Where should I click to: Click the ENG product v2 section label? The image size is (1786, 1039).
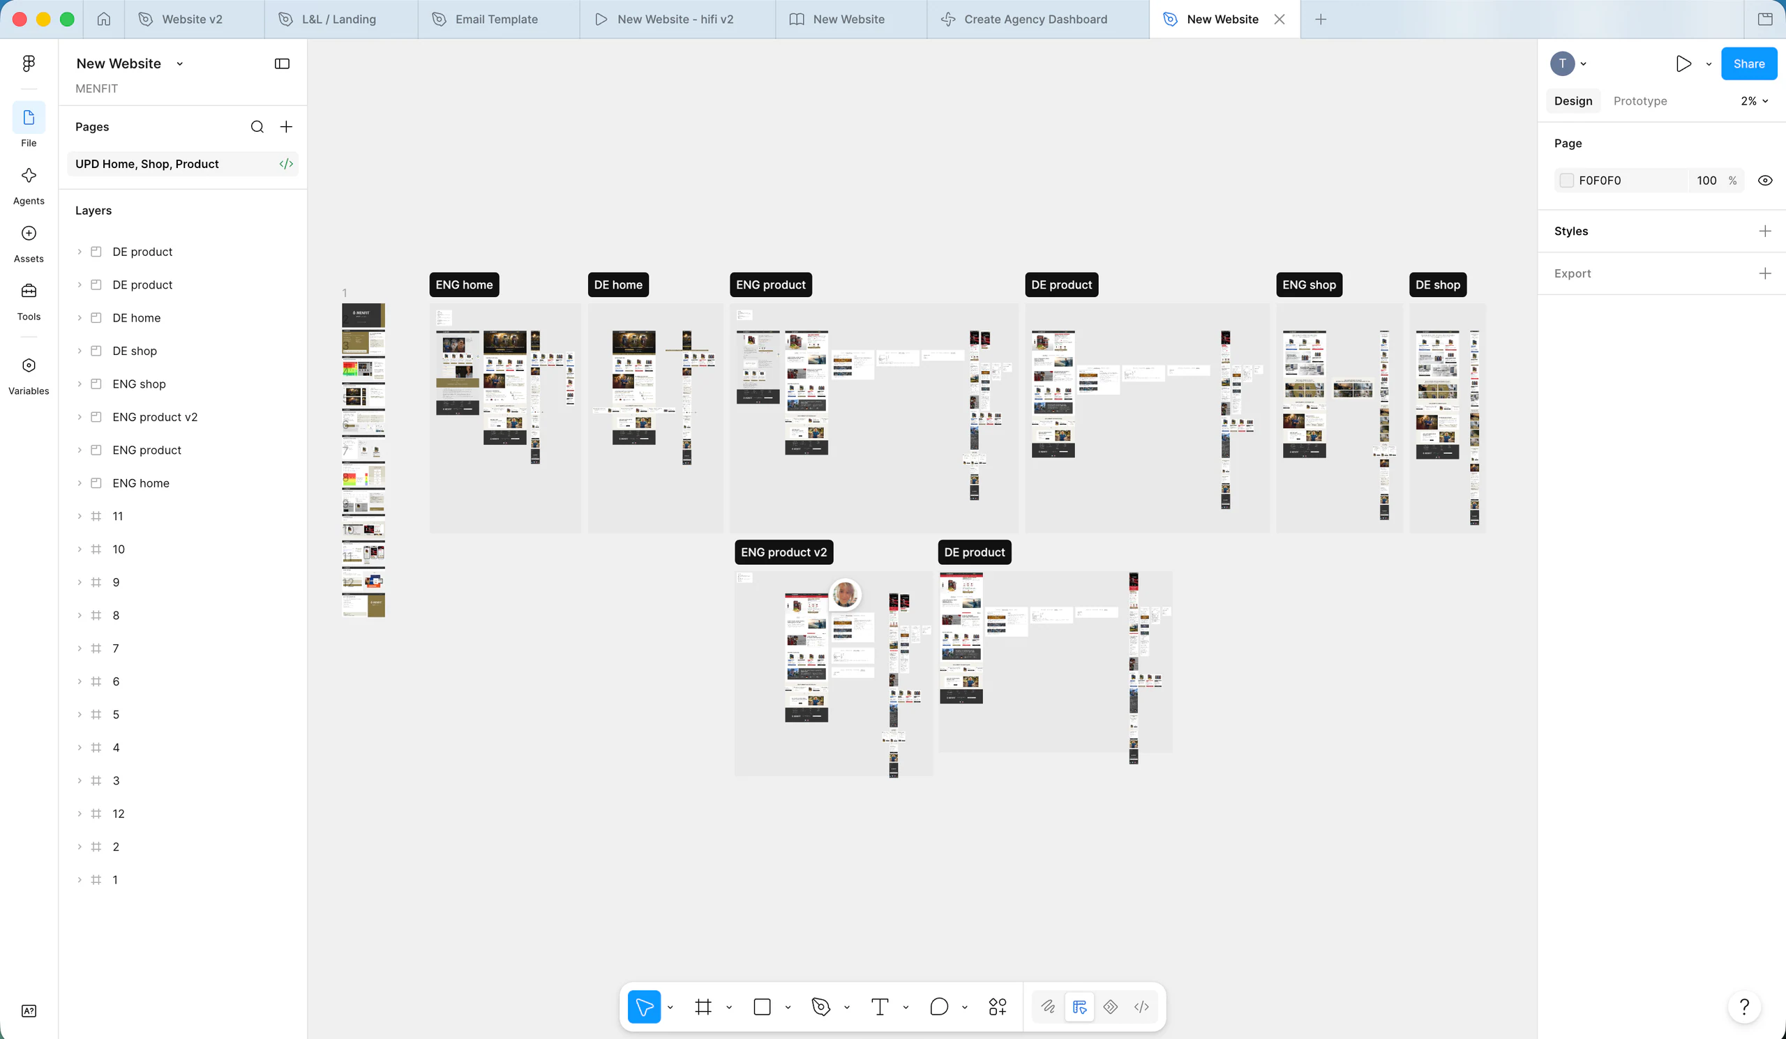click(x=784, y=552)
